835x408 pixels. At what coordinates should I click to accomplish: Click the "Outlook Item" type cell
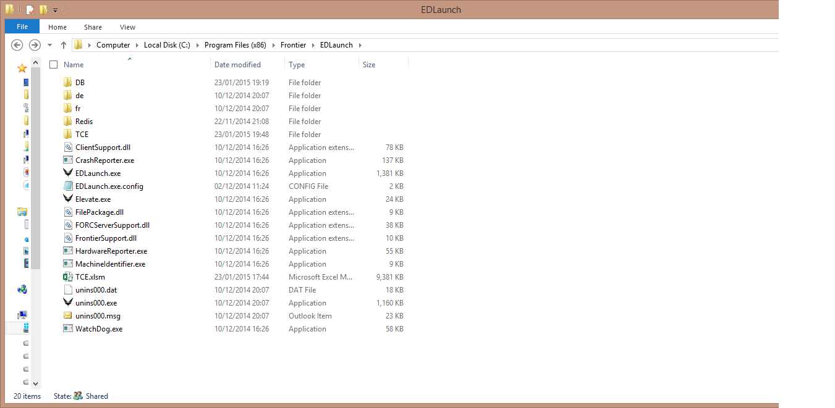[310, 316]
